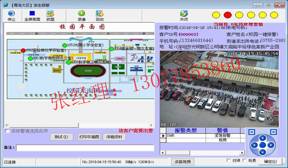Select the SAN1 alarm row arrow
This screenshot has width=288, height=168.
[163, 136]
